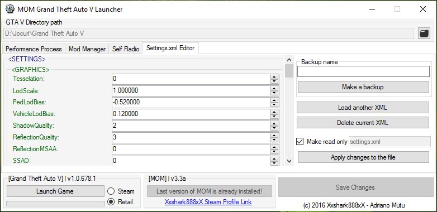Lower ReflectionQuality with its down arrow
This screenshot has width=437, height=212.
tap(274, 139)
